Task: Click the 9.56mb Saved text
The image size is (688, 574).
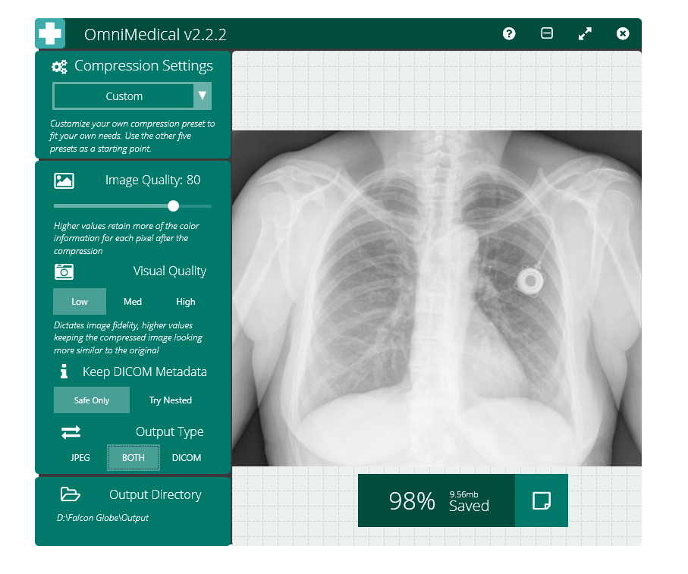Action: pyautogui.click(x=469, y=501)
